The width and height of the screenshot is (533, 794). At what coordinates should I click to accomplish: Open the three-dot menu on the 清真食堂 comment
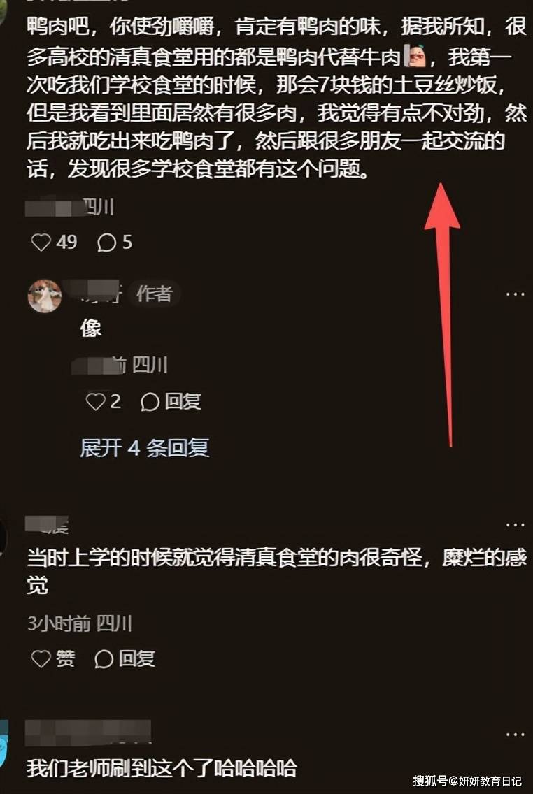click(x=516, y=524)
